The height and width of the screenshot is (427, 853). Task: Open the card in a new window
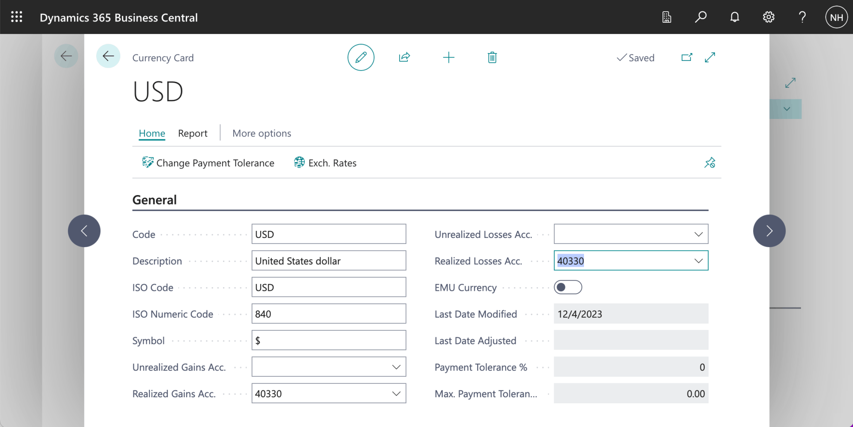(x=686, y=58)
